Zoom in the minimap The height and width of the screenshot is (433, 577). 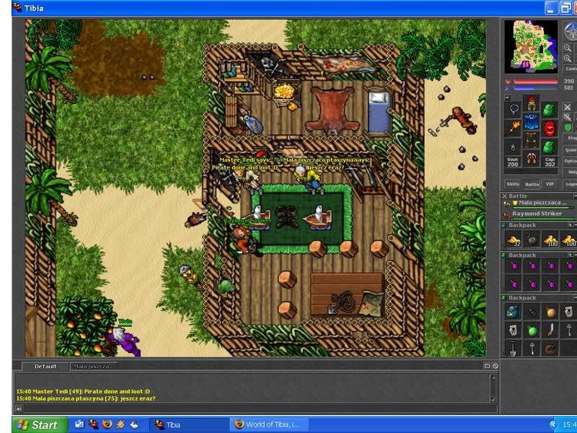click(x=568, y=58)
